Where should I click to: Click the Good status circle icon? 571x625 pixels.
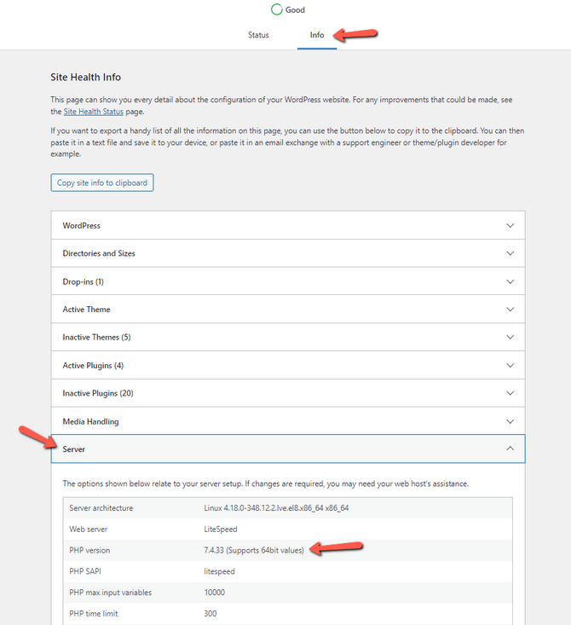tap(276, 10)
